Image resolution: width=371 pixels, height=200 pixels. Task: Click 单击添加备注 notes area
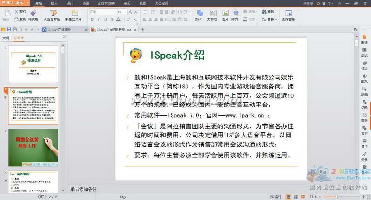[83, 189]
